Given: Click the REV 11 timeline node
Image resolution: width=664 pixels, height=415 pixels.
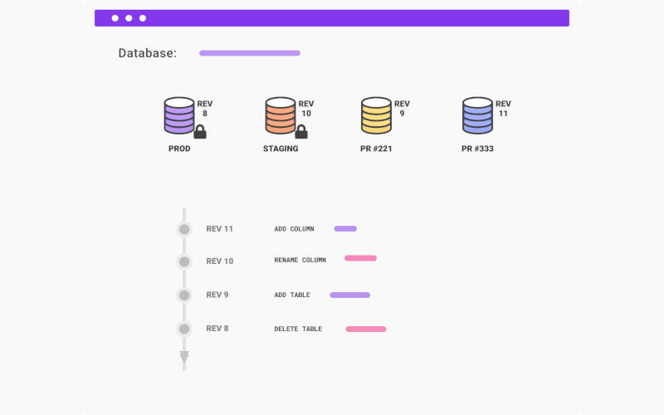Looking at the screenshot, I should [x=184, y=229].
